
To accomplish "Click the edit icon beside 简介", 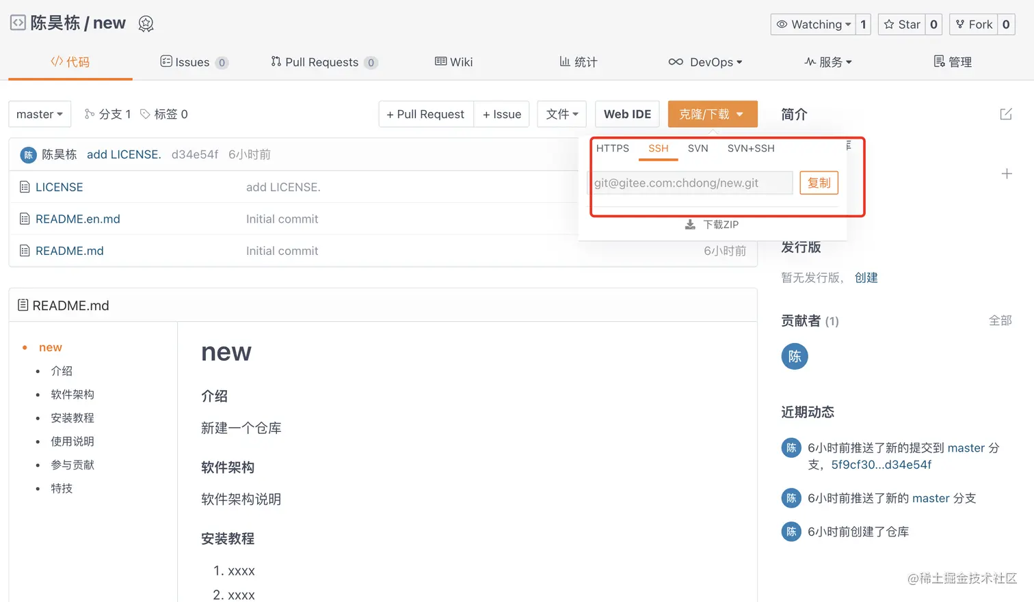I will click(x=1006, y=114).
